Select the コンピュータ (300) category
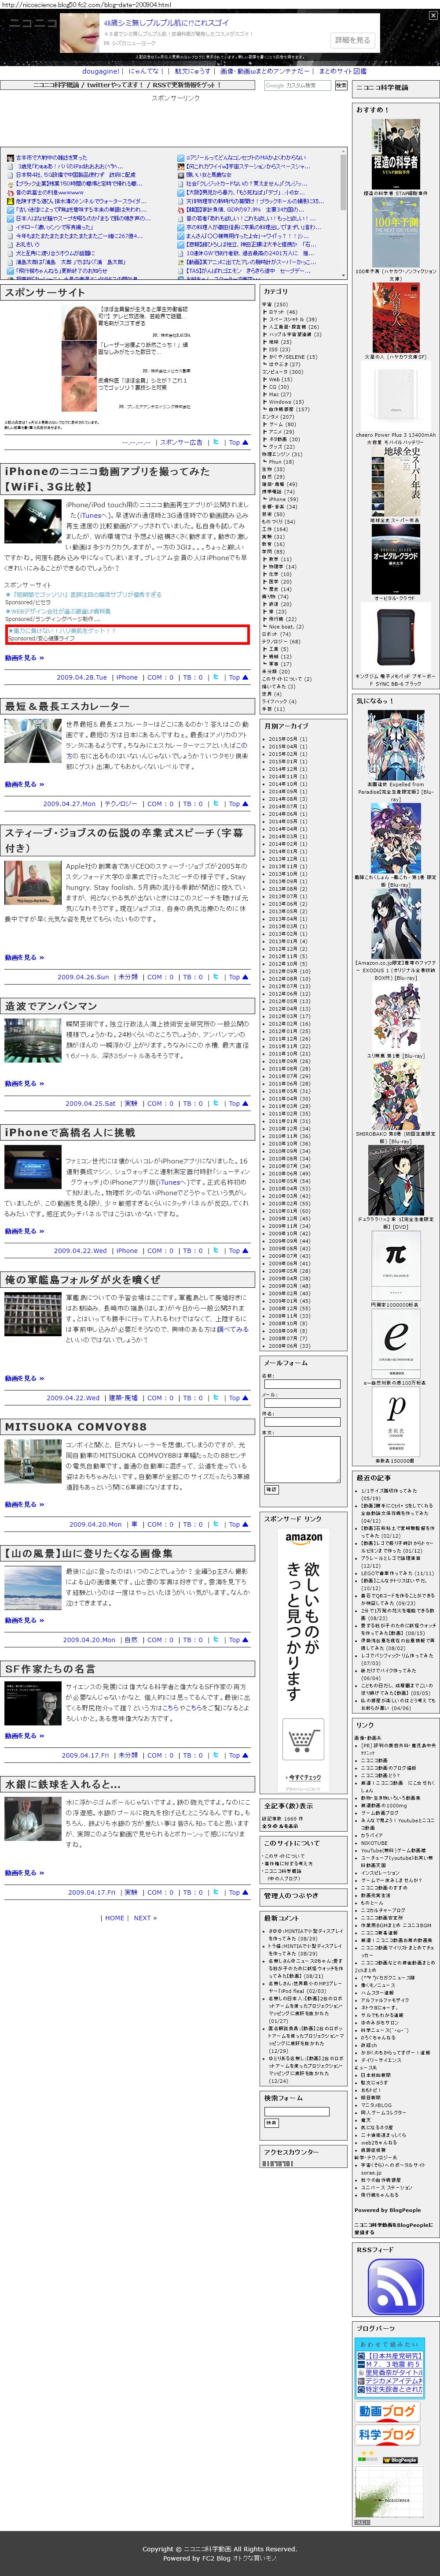Image resolution: width=440 pixels, height=2576 pixels. pos(282,372)
